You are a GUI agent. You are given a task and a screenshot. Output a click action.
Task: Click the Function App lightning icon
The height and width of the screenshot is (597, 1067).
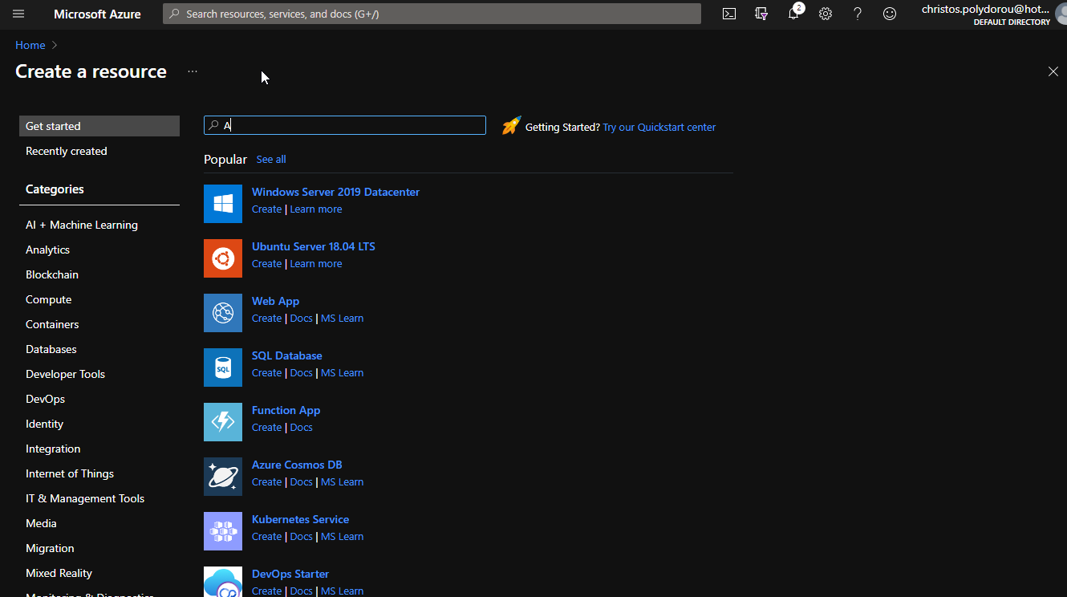[223, 422]
